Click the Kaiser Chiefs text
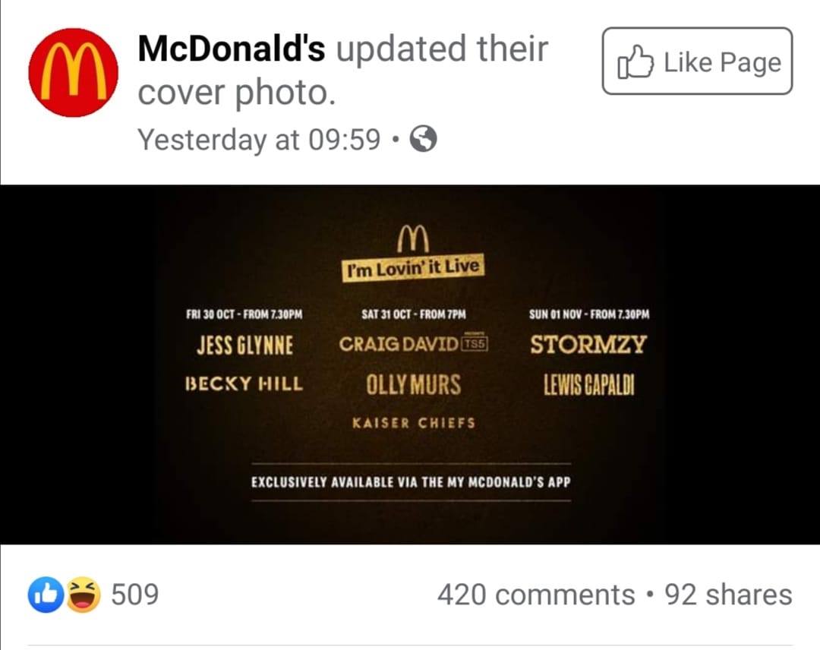This screenshot has width=820, height=650. pyautogui.click(x=414, y=422)
